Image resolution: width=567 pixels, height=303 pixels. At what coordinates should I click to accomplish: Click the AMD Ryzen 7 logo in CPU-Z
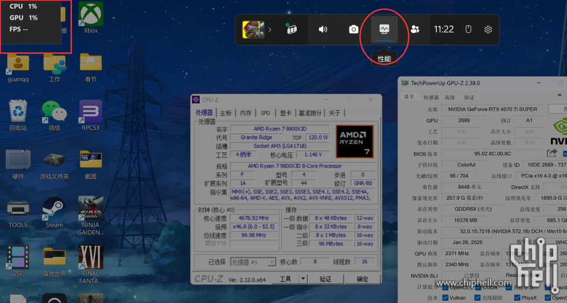(x=354, y=141)
